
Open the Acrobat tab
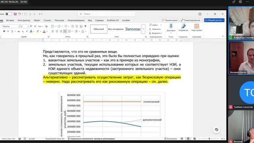(x=126, y=20)
